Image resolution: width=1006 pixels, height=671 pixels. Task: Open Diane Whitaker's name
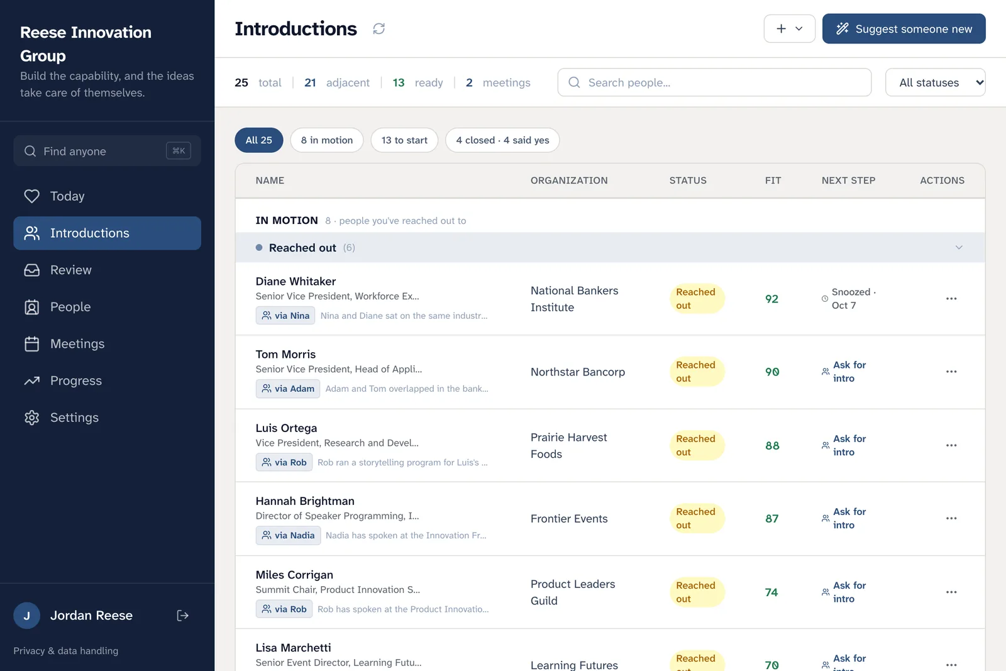tap(296, 281)
